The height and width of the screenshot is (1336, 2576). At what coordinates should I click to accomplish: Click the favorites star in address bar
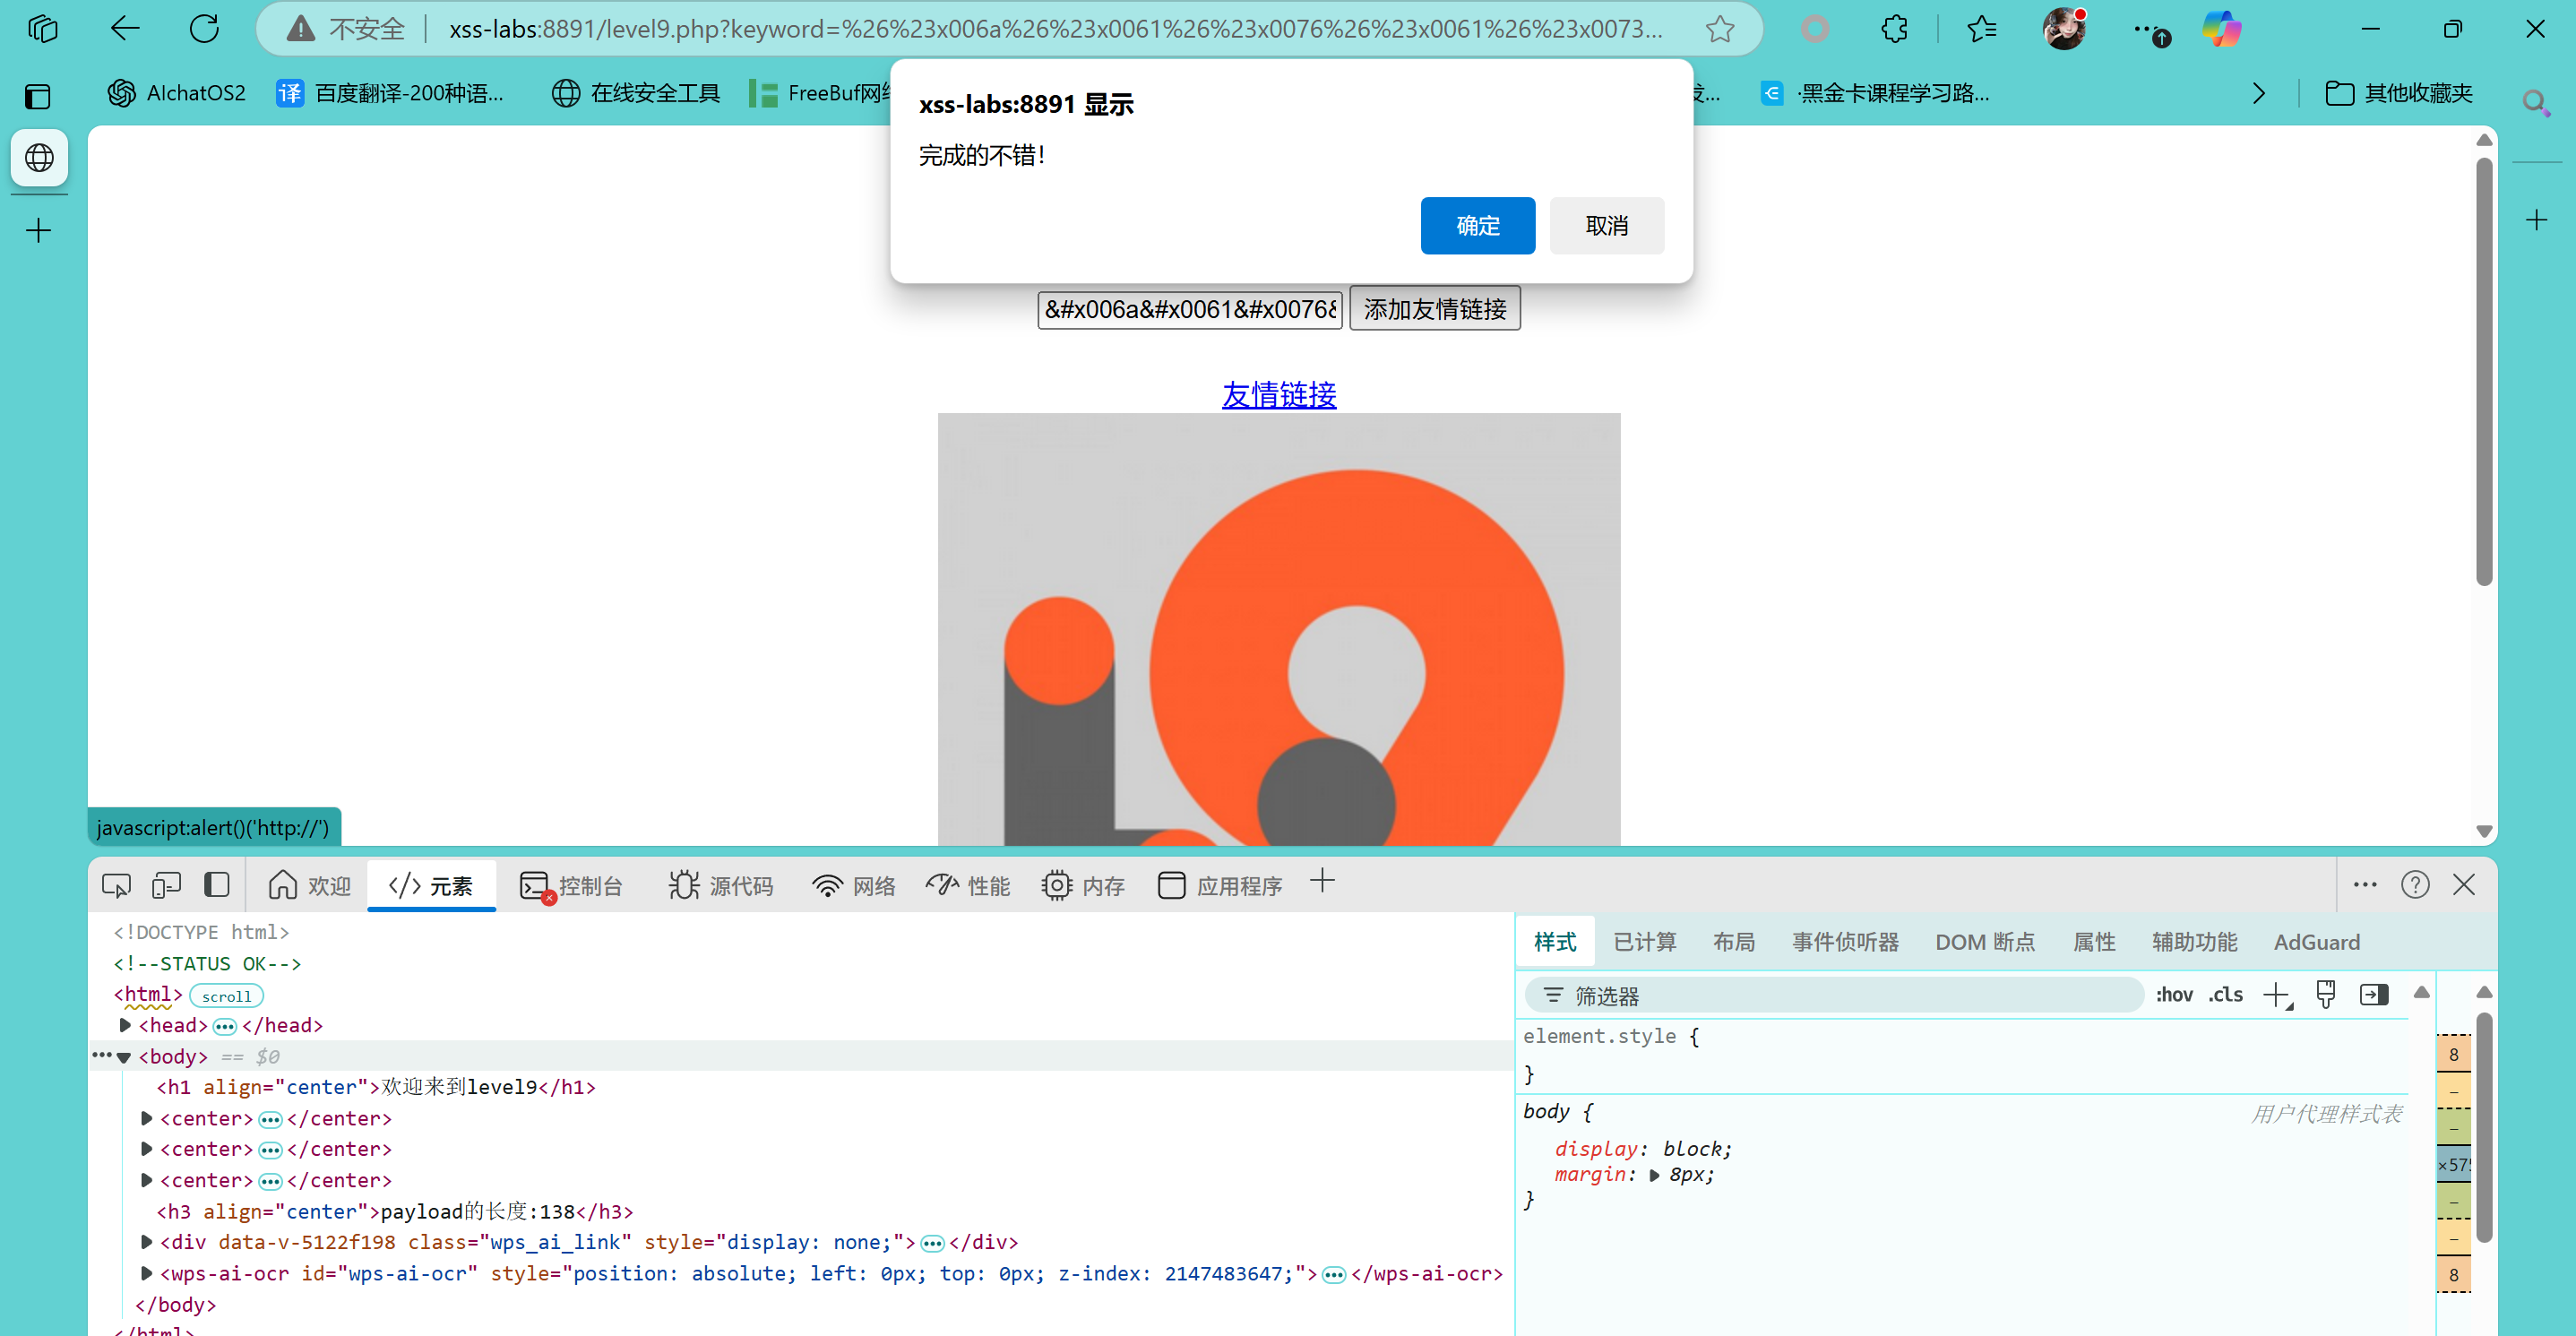coord(1719,29)
